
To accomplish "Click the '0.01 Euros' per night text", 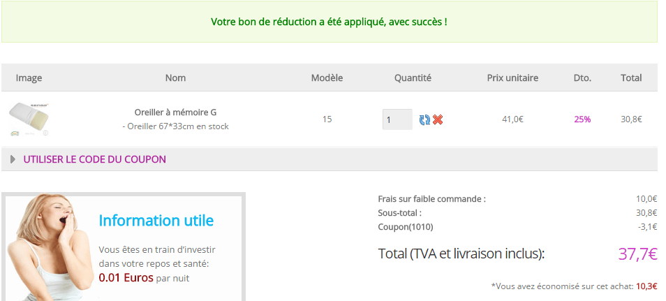I will tap(126, 277).
